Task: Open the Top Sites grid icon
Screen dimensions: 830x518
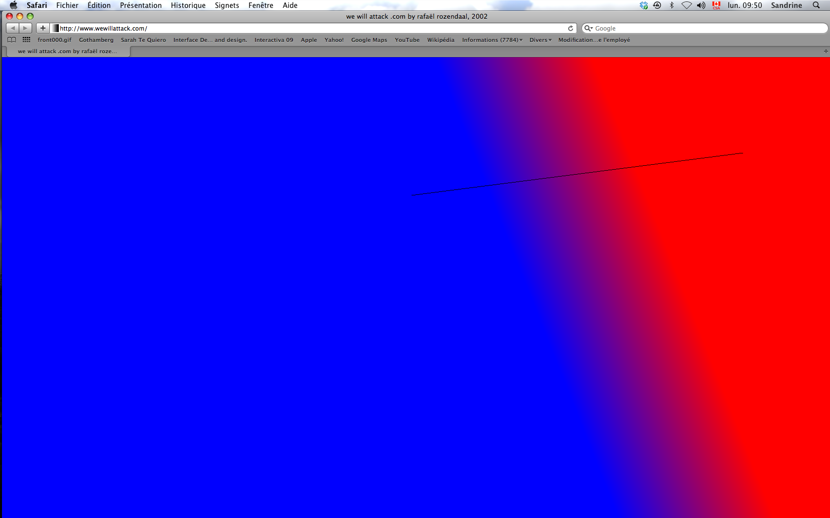Action: coord(27,39)
